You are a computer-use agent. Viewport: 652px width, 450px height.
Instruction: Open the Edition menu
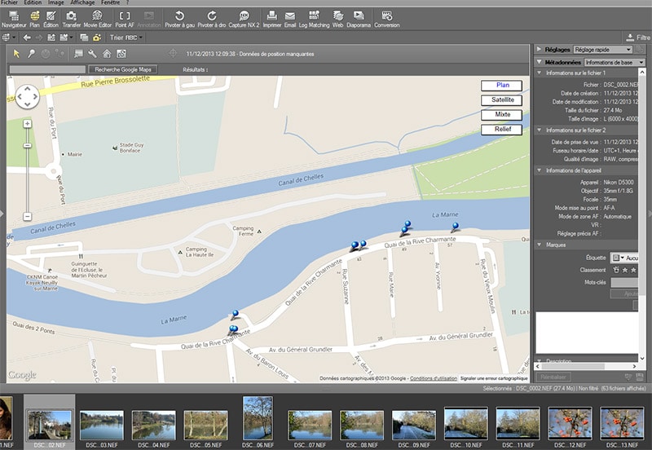(x=33, y=2)
